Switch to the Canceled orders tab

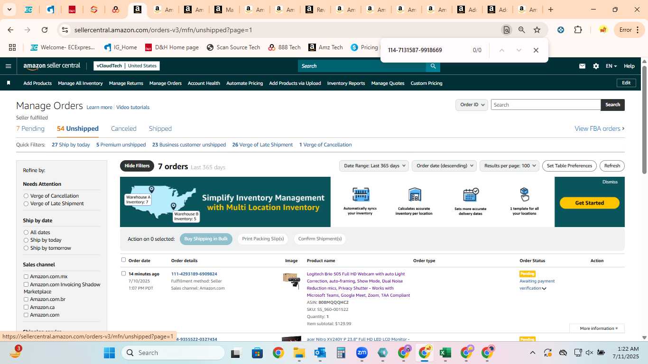124,128
